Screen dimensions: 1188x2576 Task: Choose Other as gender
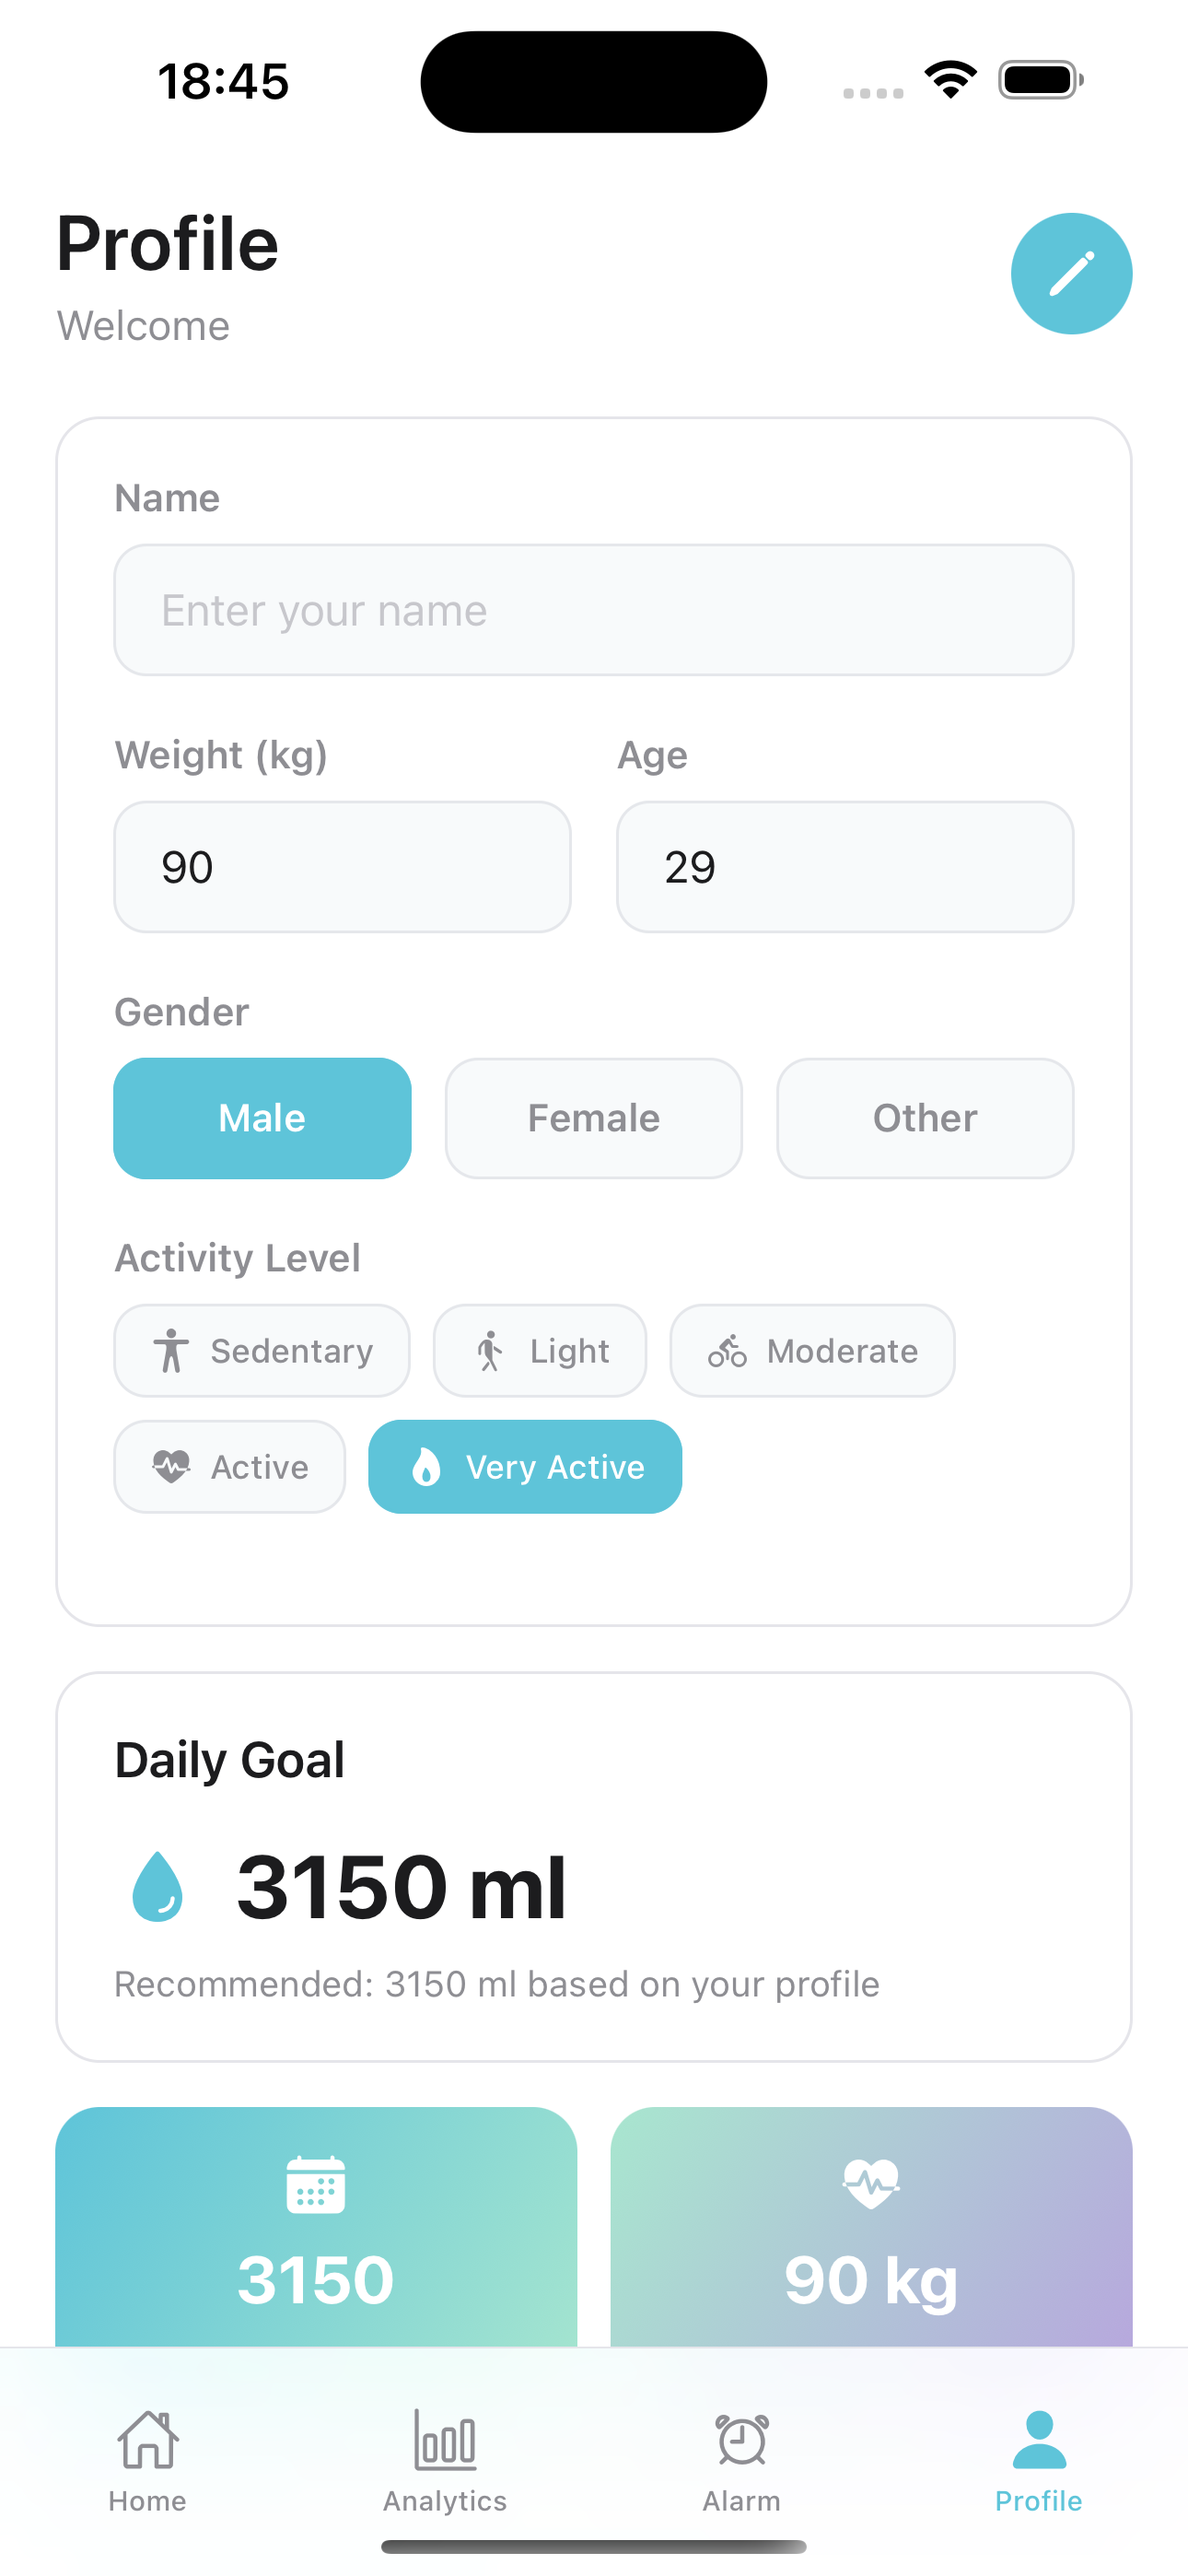[x=925, y=1118]
